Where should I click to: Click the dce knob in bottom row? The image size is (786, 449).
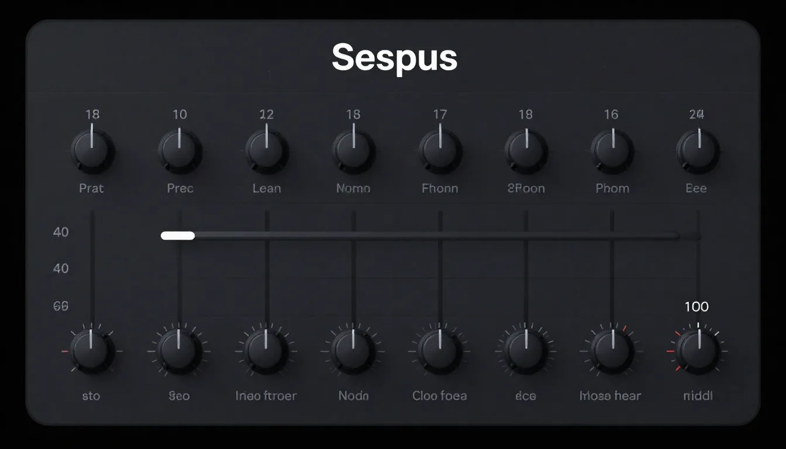(x=526, y=351)
